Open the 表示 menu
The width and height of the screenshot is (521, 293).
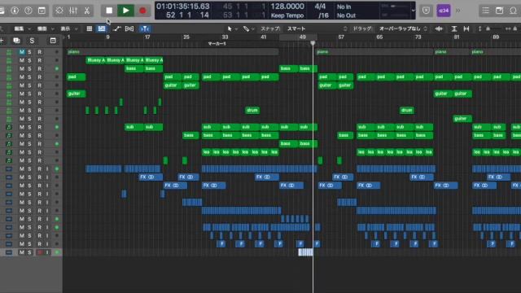click(x=68, y=29)
